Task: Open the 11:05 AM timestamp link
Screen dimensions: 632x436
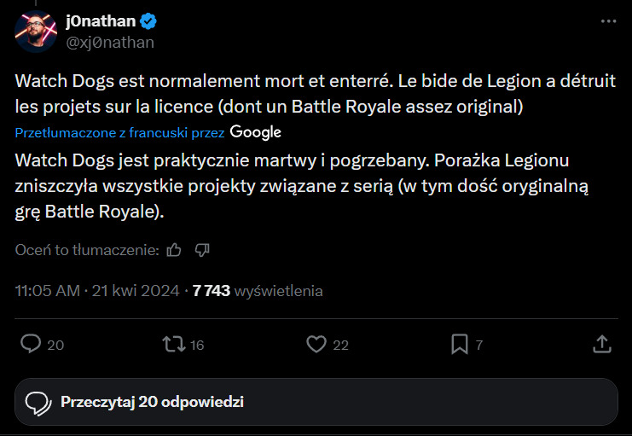Action: coord(49,290)
